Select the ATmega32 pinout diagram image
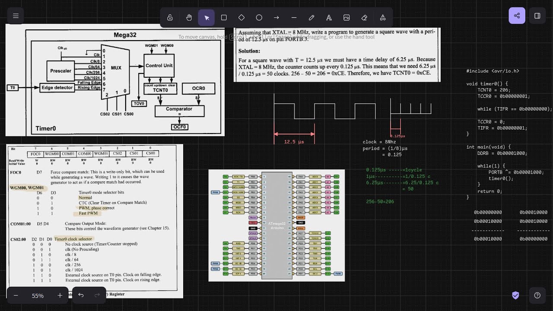The image size is (553, 311). click(x=276, y=225)
